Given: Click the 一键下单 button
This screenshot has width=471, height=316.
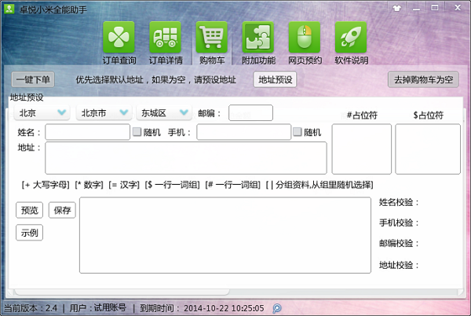Looking at the screenshot, I should (33, 79).
